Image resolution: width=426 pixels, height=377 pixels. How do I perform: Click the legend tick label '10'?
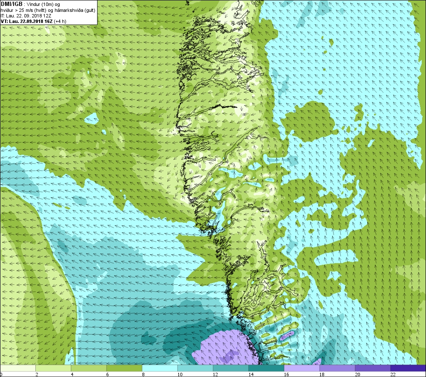click(180, 374)
